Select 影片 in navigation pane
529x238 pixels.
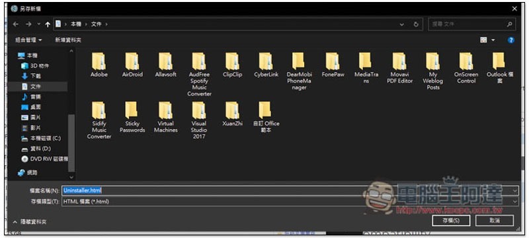coord(31,128)
